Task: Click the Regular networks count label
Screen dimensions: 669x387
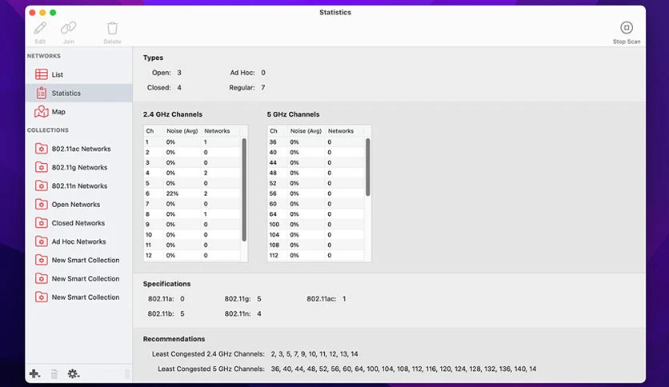Action: tap(242, 87)
